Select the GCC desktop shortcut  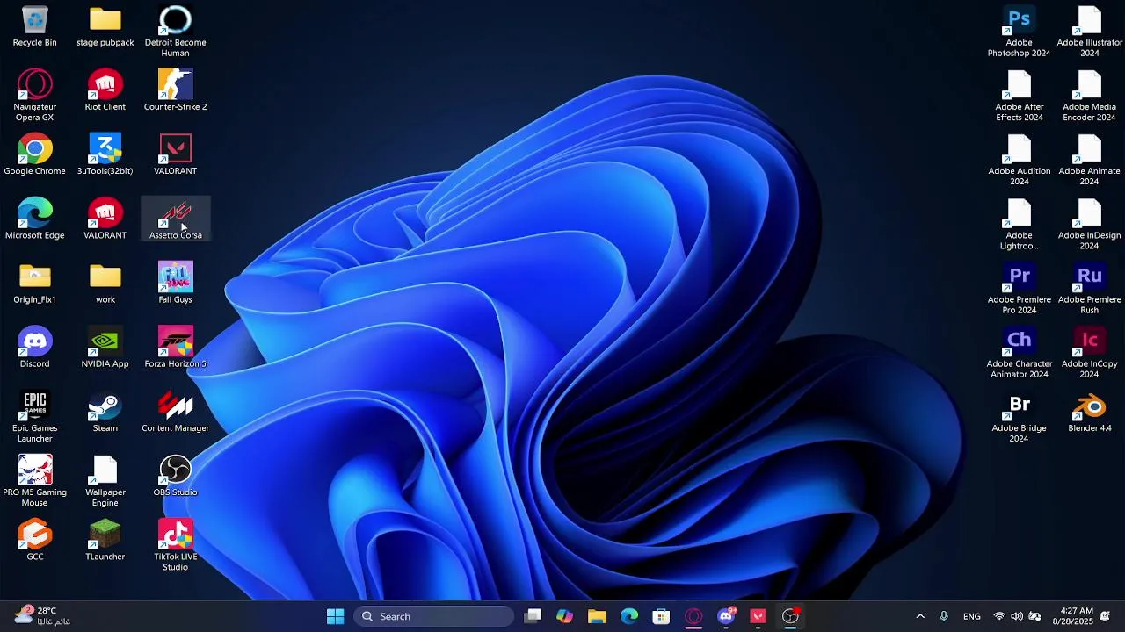coord(34,539)
